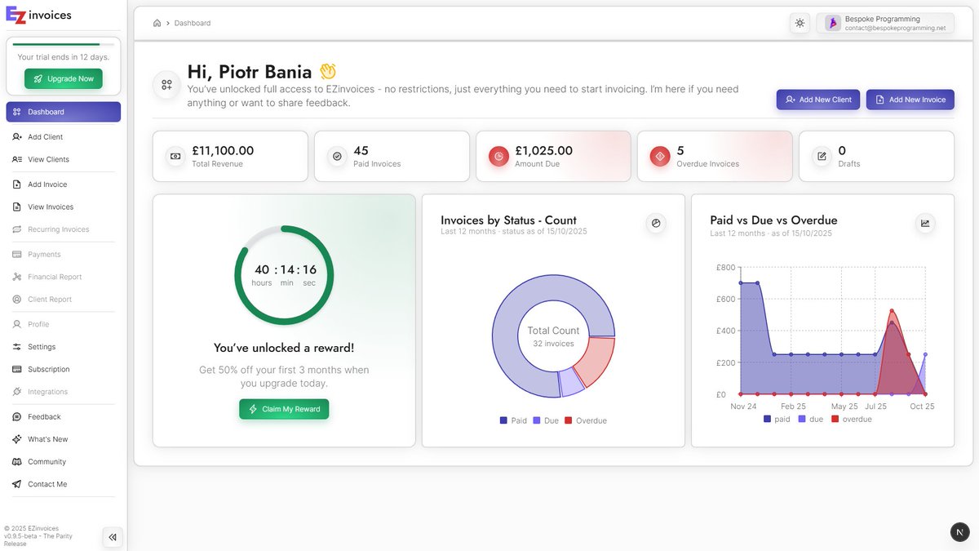Open the Paid vs Due chart options icon
This screenshot has height=551, width=979.
[x=925, y=222]
